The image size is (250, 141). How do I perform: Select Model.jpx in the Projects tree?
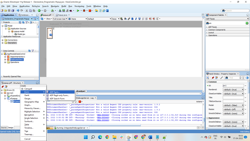[x=21, y=34]
